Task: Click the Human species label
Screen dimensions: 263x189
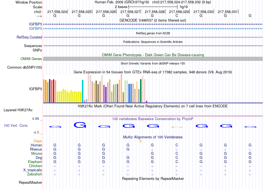Action: coord(36,145)
